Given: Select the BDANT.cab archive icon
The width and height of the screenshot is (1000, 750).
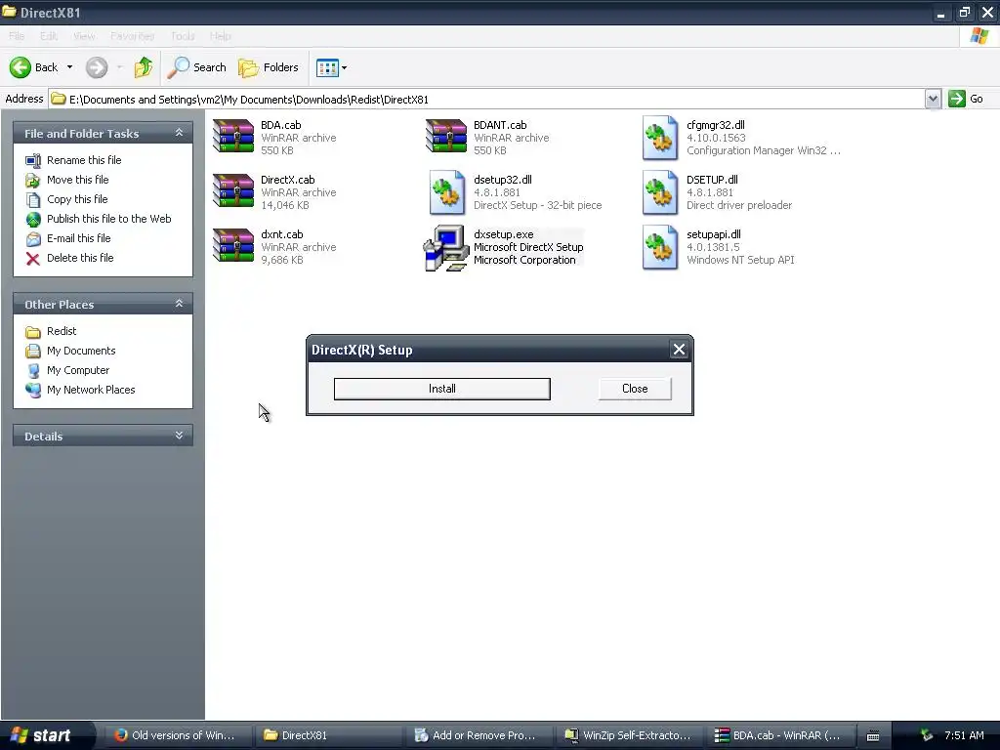Looking at the screenshot, I should (x=446, y=137).
